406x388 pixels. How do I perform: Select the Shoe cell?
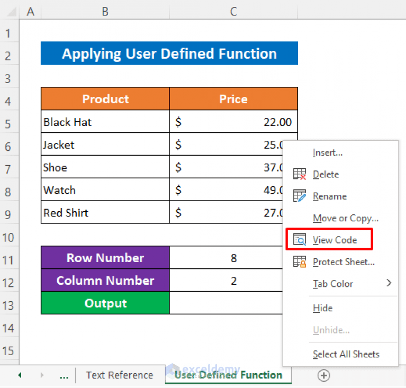105,167
